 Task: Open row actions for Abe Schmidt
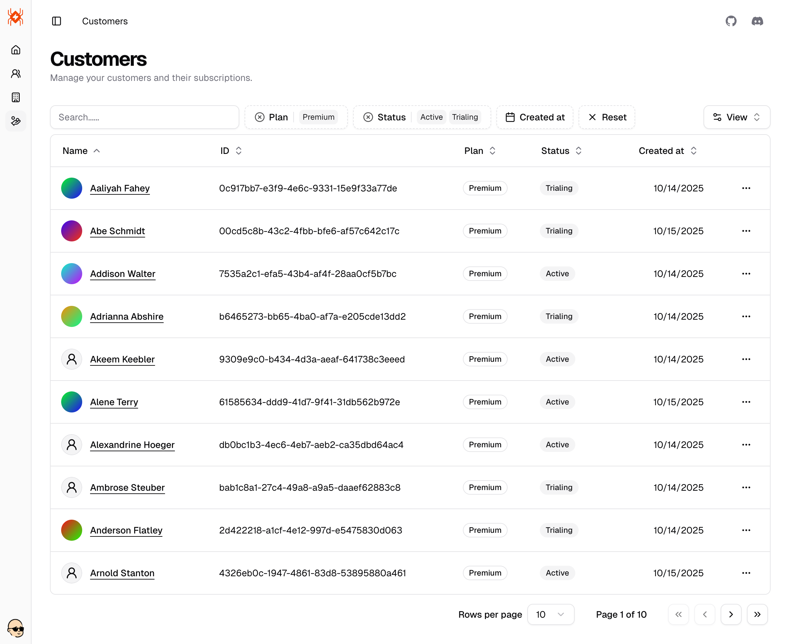(746, 231)
